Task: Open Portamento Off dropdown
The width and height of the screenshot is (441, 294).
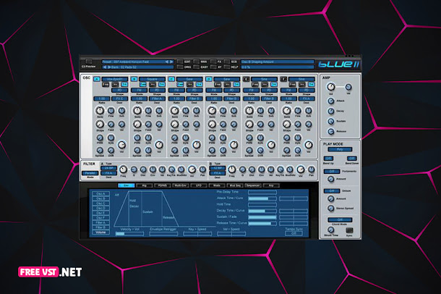Action: tap(332, 171)
